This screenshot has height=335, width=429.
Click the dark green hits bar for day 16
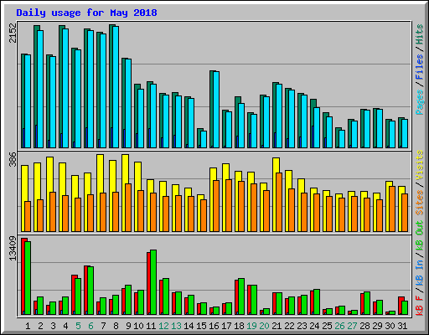tap(211, 109)
